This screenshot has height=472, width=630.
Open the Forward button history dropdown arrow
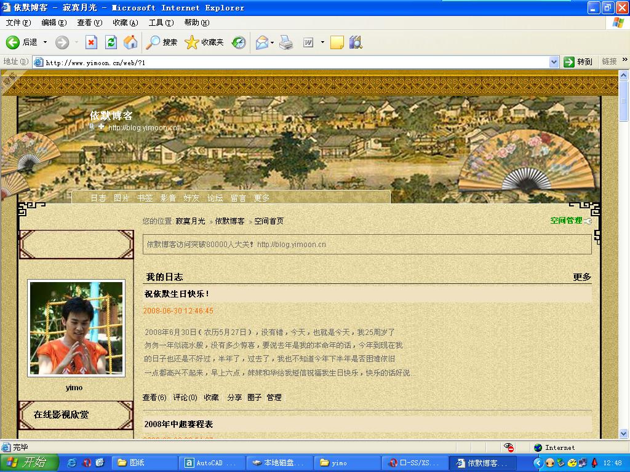click(76, 42)
